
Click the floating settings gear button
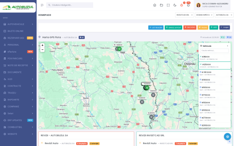[x=227, y=137]
